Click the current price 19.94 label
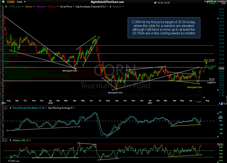This screenshot has height=163, width=227. pyautogui.click(x=221, y=68)
